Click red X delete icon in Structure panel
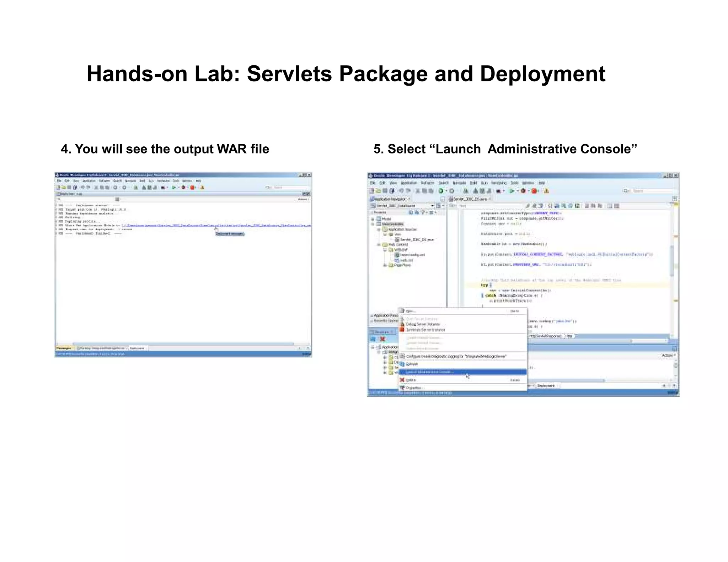This screenshot has height=562, width=728. [x=382, y=339]
